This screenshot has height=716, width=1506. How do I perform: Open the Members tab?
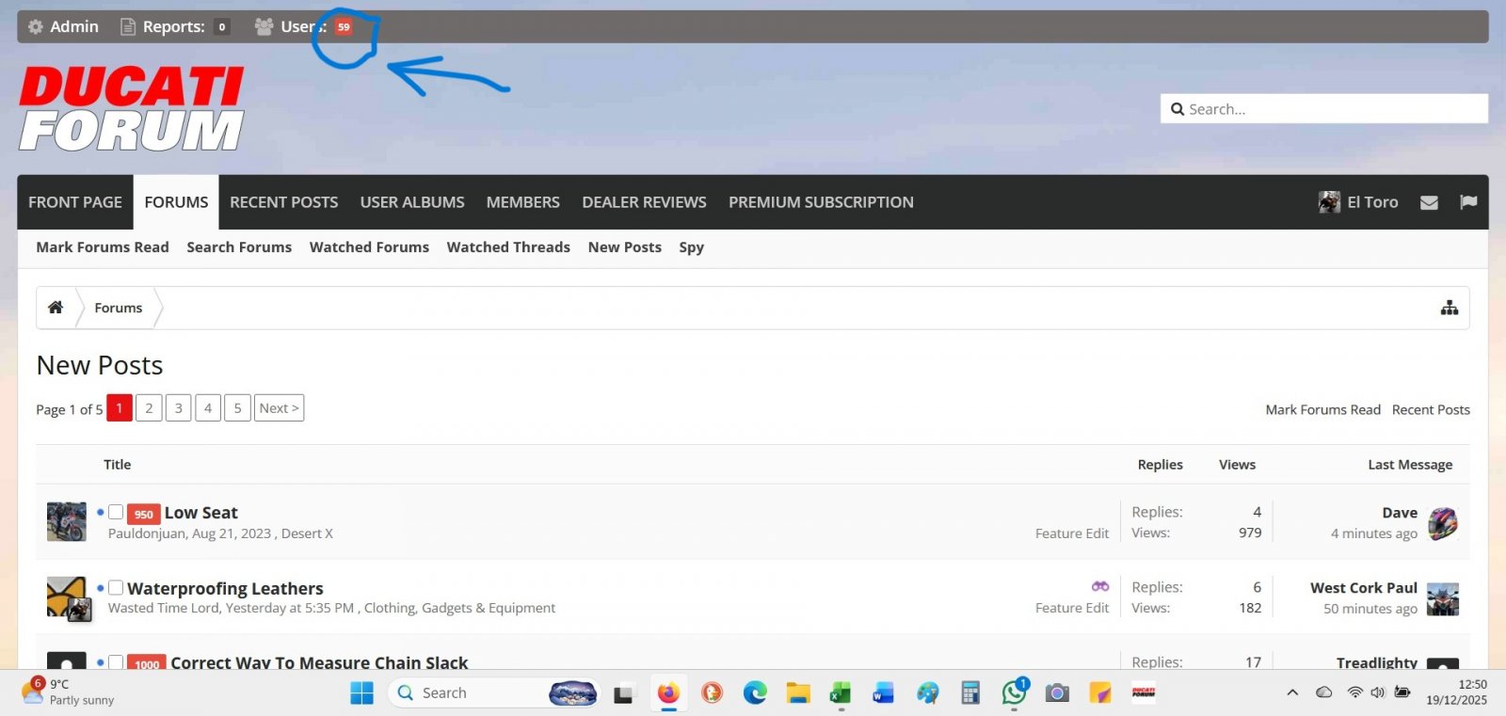click(x=522, y=202)
